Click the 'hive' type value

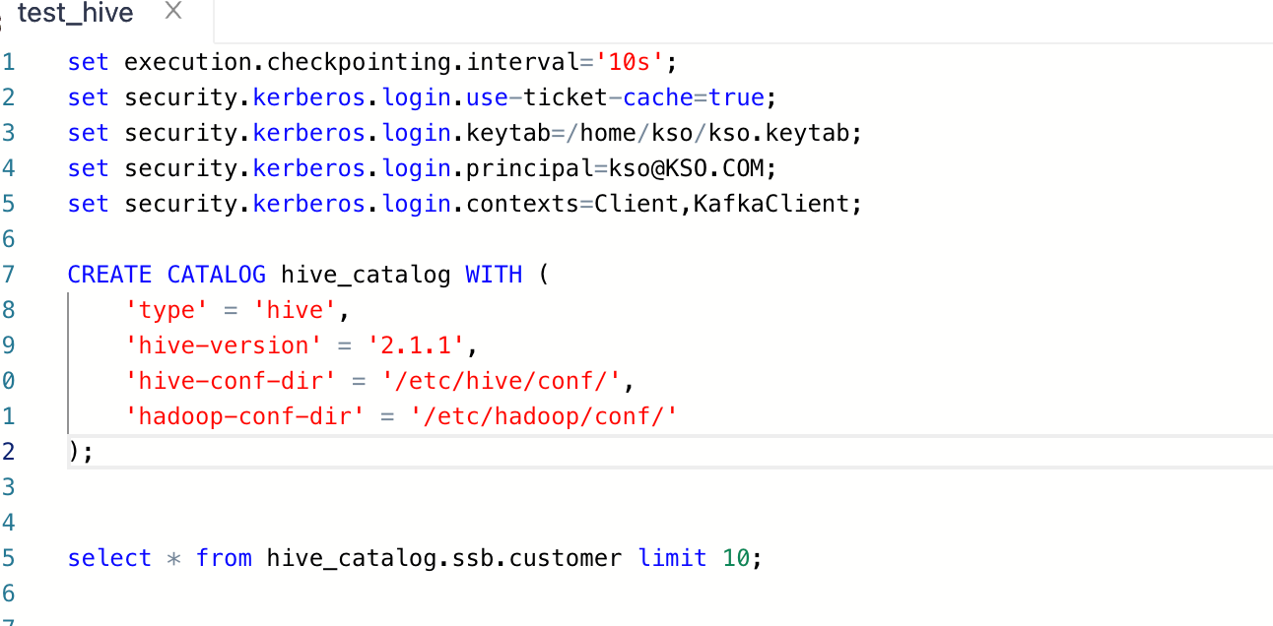click(296, 310)
